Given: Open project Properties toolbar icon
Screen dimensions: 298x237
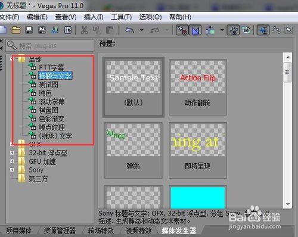Looking at the screenshot, I should 68,30.
